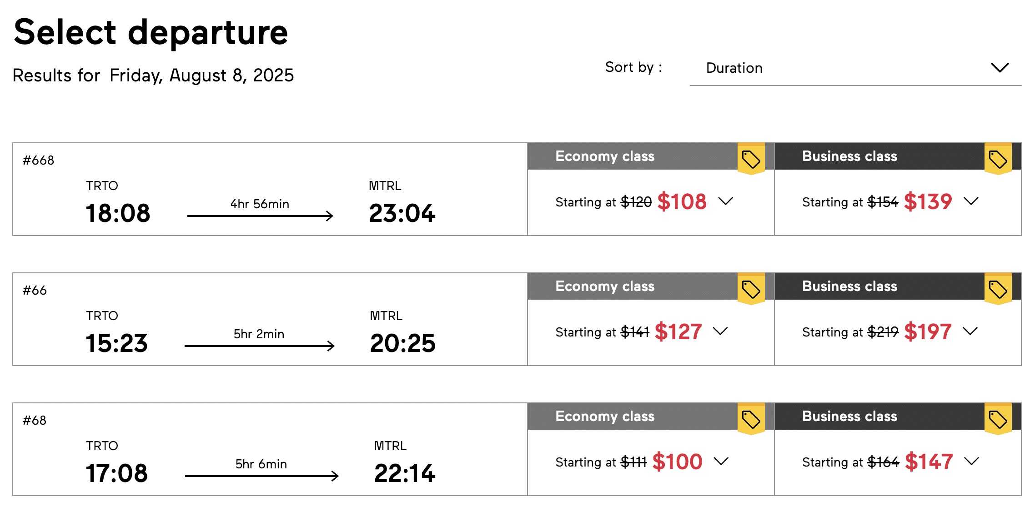Expand $100 Economy fare for train #68

point(721,461)
